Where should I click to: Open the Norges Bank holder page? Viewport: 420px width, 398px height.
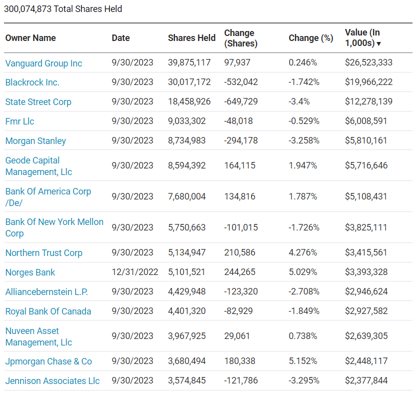pos(30,272)
